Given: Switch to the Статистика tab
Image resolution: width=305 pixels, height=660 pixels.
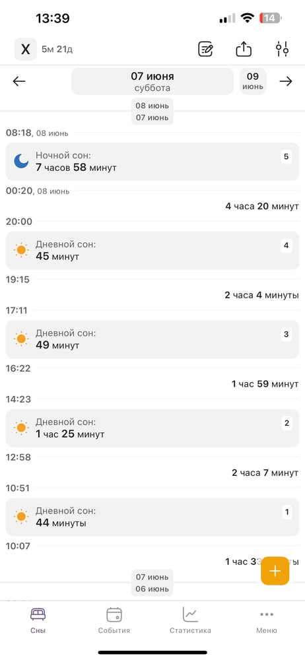Looking at the screenshot, I should tap(190, 620).
